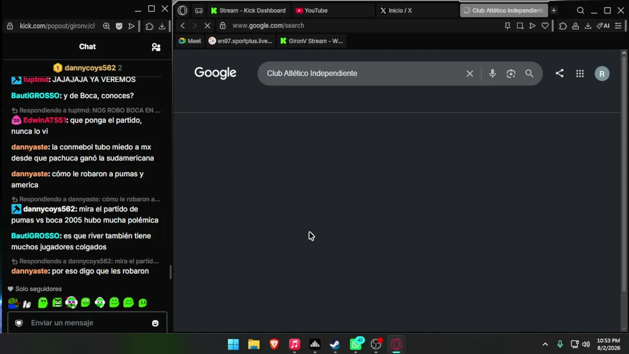Open WhatsApp from taskbar
The width and height of the screenshot is (629, 354).
(355, 344)
